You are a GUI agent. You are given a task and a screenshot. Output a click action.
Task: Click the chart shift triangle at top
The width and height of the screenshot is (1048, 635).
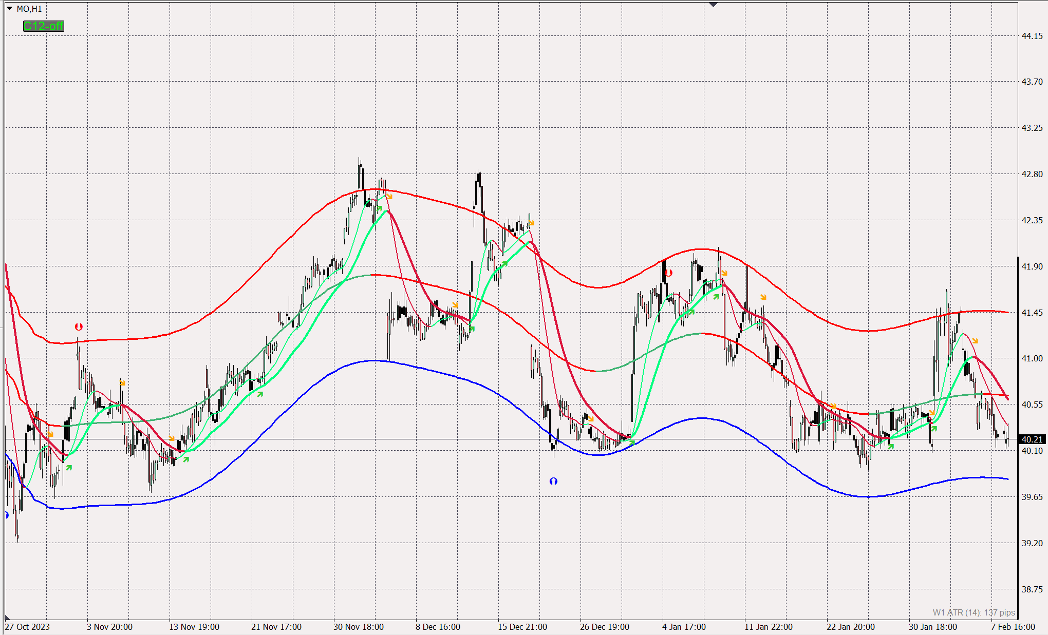[713, 5]
